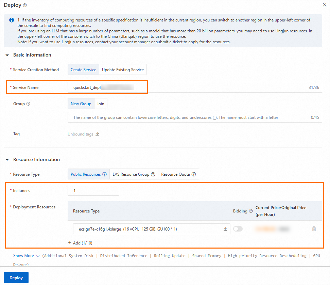Edit unbound tags pencil icon
This screenshot has width=330, height=285.
[97, 134]
